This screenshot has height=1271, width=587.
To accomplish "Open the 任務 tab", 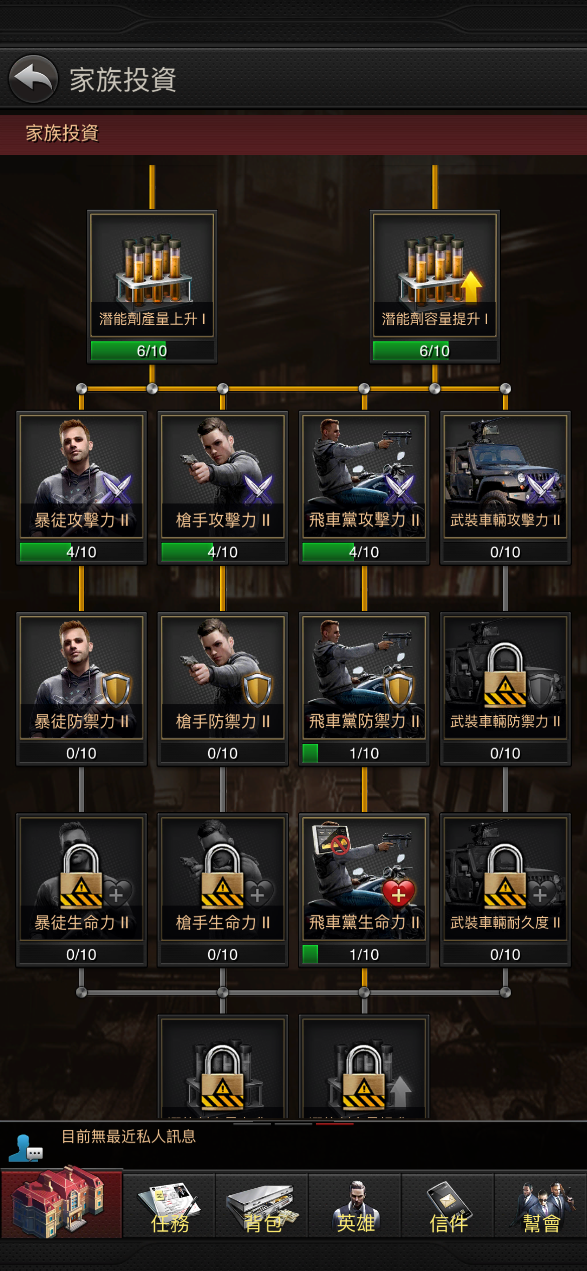I will (170, 1206).
